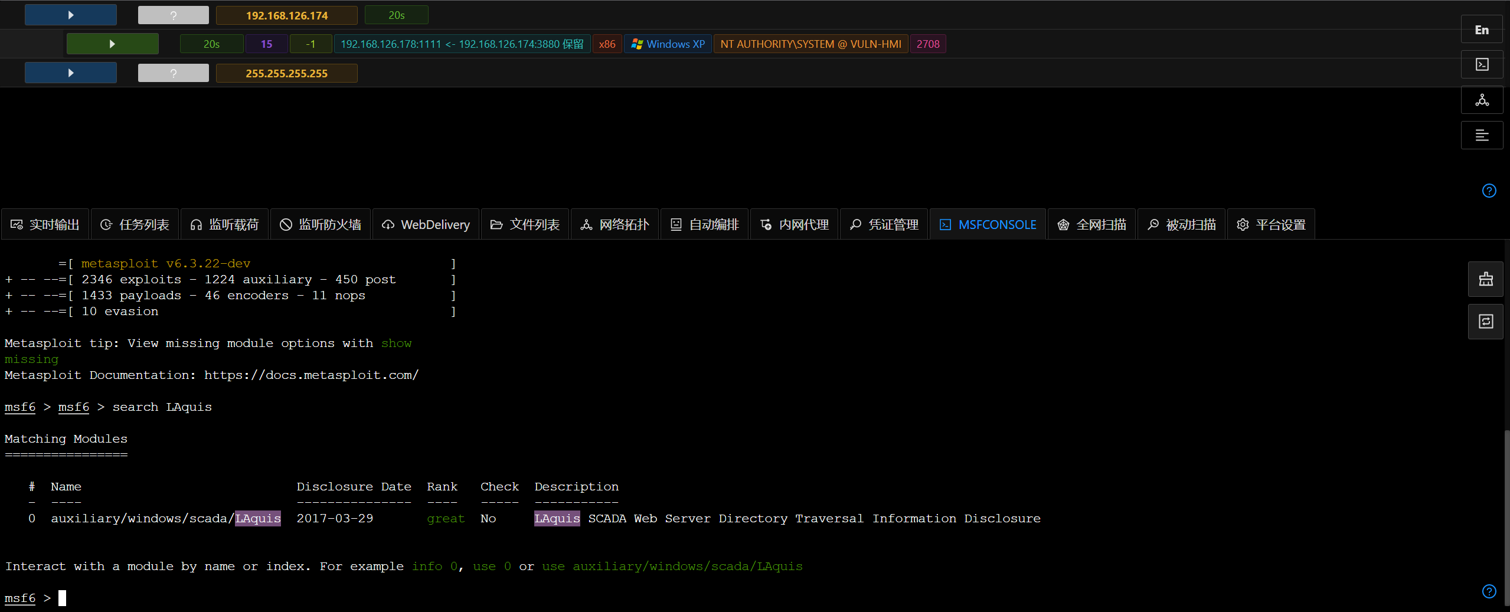Click the reset console icon button

[1486, 322]
